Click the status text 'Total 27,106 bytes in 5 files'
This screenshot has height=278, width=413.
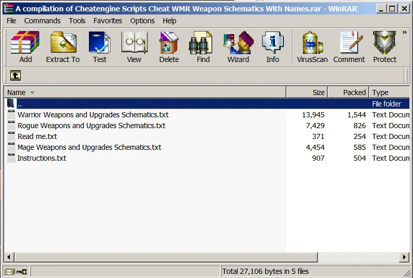coord(265,271)
